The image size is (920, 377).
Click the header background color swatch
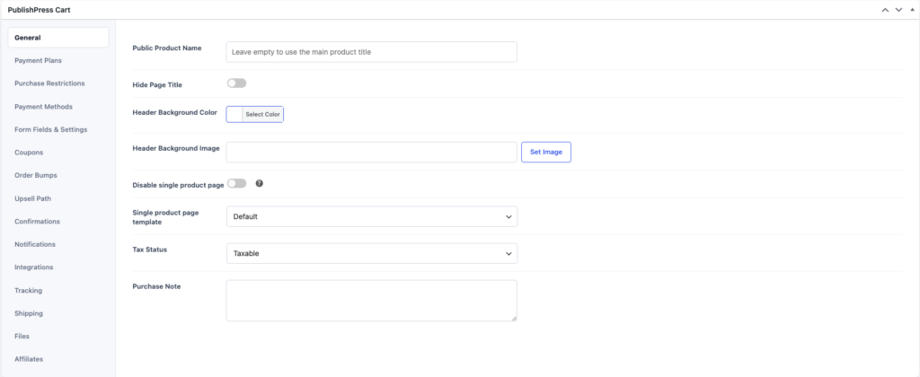234,114
